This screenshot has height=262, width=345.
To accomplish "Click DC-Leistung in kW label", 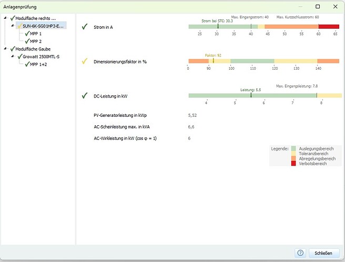I will pyautogui.click(x=110, y=96).
